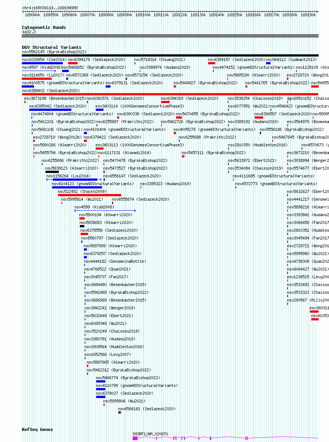The width and height of the screenshot is (329, 442).
Task: Select nsv6381571 (Sedlazeck2020) variant
Action: point(116,98)
